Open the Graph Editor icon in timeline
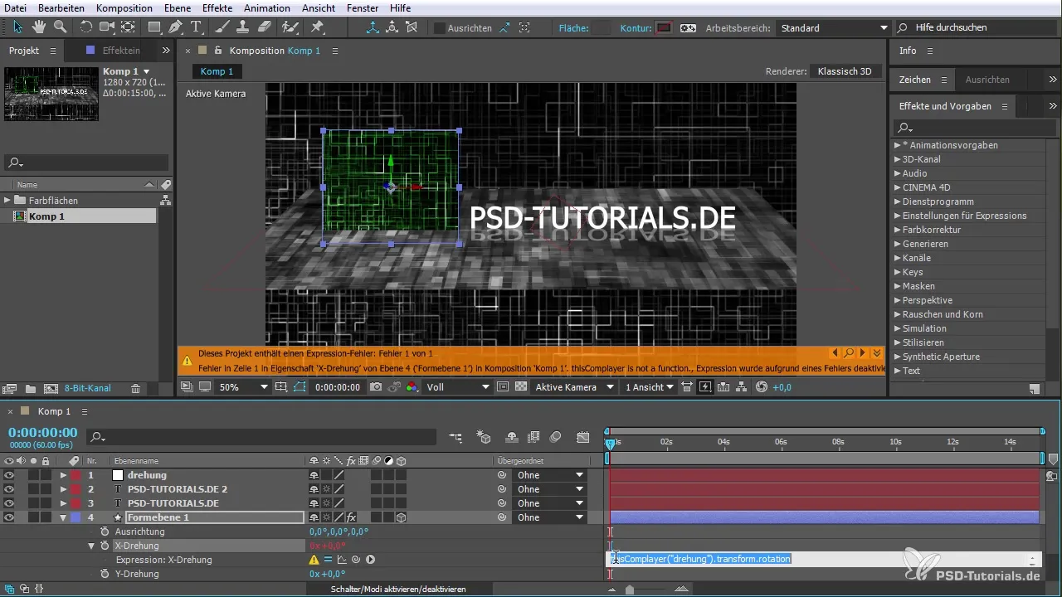Screen dimensions: 1062x597 point(583,437)
